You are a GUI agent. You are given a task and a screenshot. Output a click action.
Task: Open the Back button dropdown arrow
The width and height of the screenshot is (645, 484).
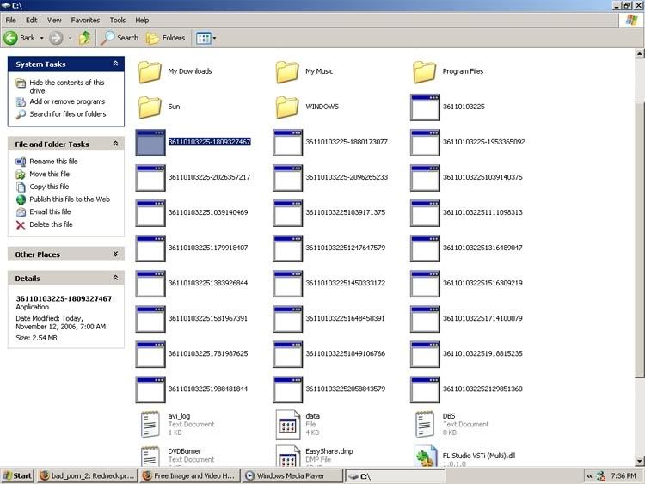point(40,38)
